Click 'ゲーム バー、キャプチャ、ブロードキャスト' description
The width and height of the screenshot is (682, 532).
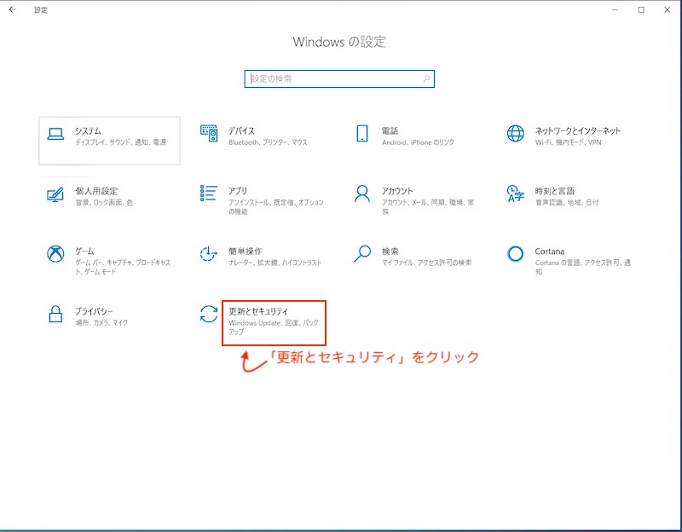[123, 267]
